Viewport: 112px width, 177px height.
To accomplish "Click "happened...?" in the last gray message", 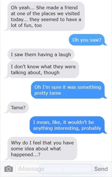I will (x=25, y=155).
